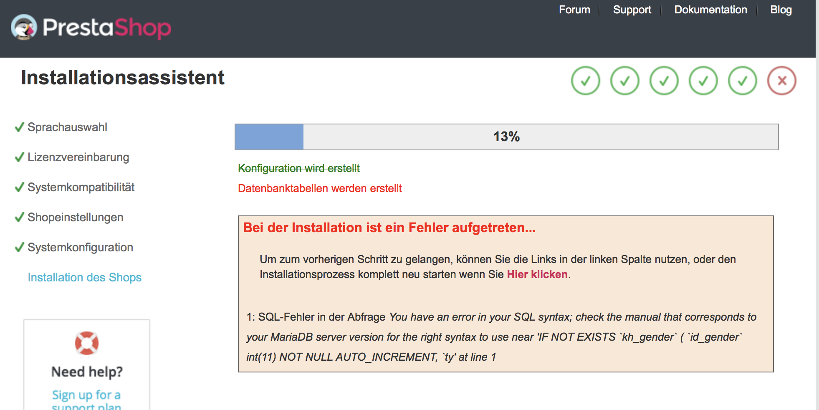Open the Blog header link
Image resolution: width=819 pixels, height=410 pixels.
(781, 10)
